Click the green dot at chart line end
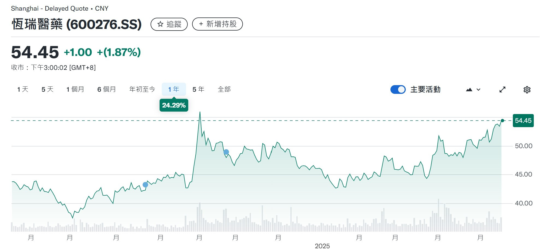 tap(502, 121)
